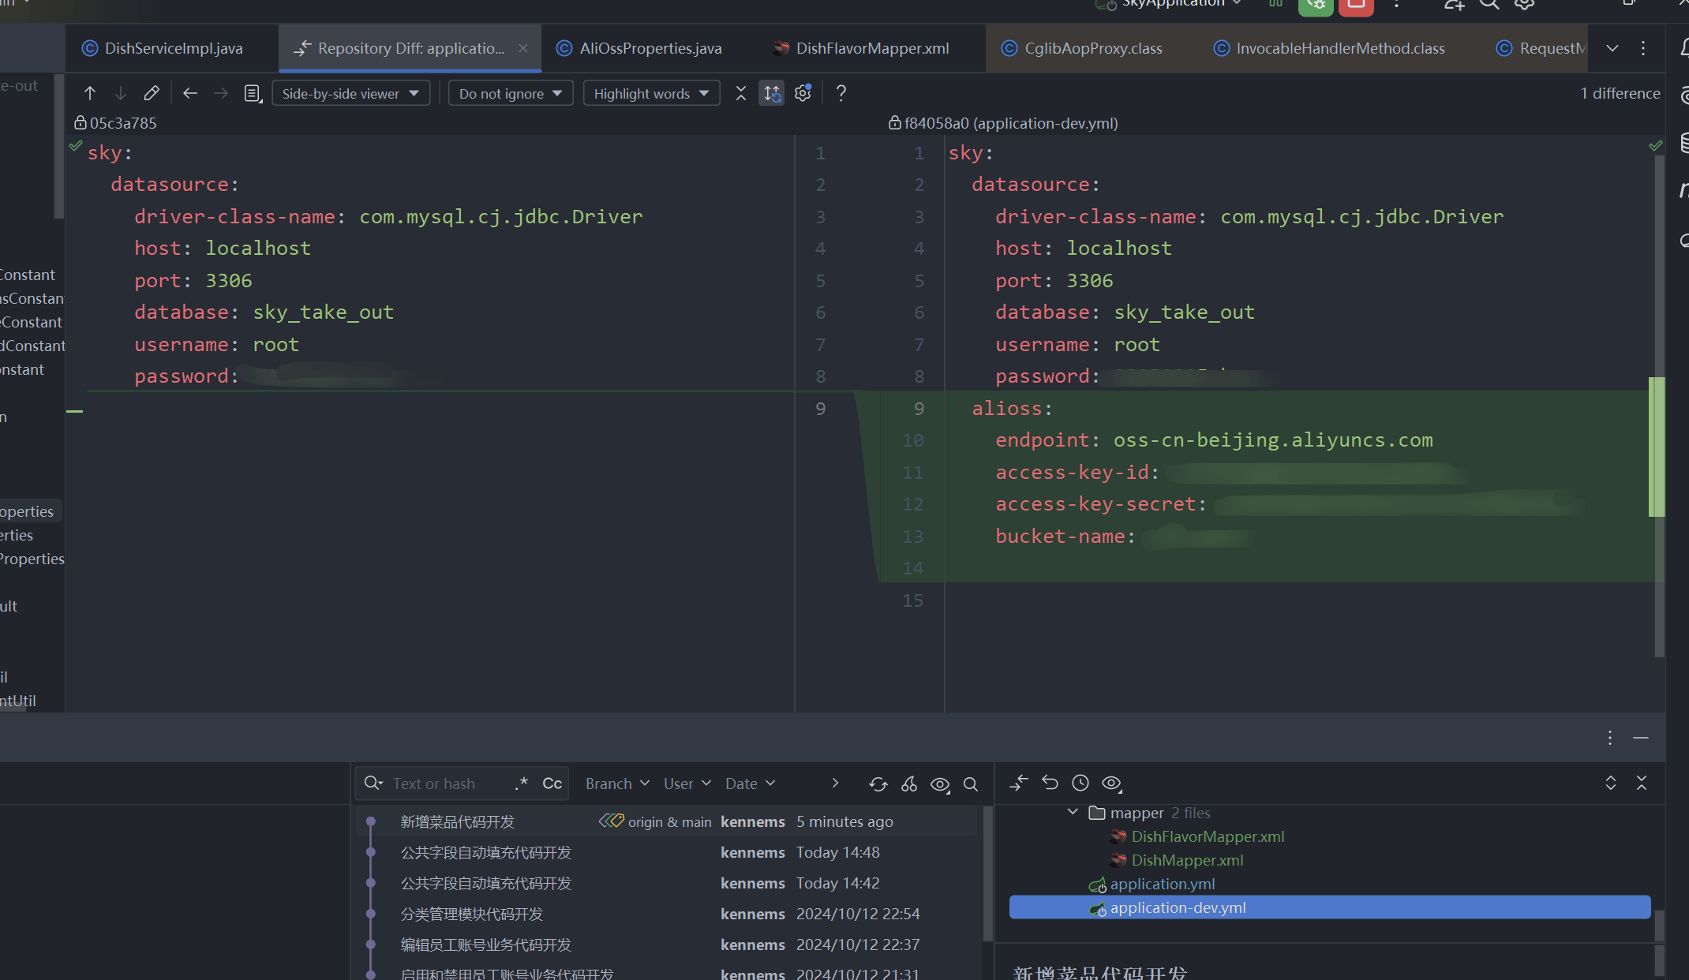Click the cherry-pick icon in log toolbar
This screenshot has height=980, width=1689.
tap(909, 784)
